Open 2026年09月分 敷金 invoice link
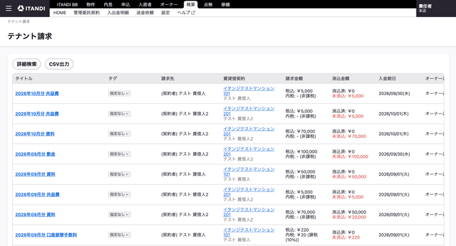The image size is (456, 246). coord(35,154)
